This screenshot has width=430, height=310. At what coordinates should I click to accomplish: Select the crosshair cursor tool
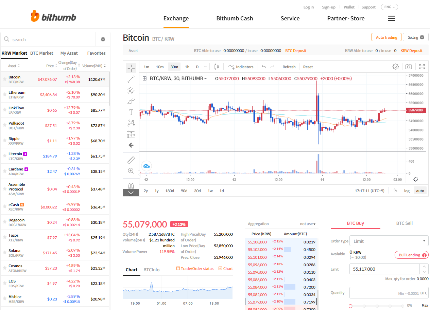tap(131, 68)
